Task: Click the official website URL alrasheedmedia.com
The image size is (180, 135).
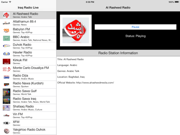Action: (x=95, y=82)
